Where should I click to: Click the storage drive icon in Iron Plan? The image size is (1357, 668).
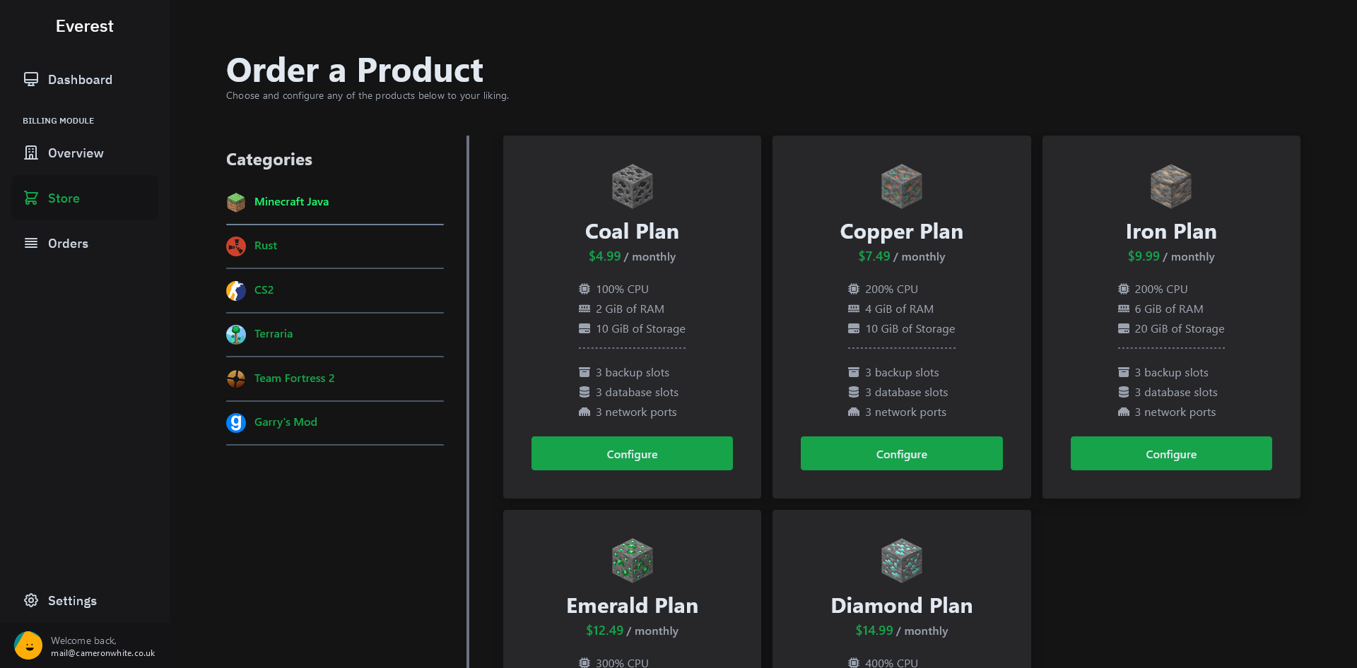[x=1124, y=328]
